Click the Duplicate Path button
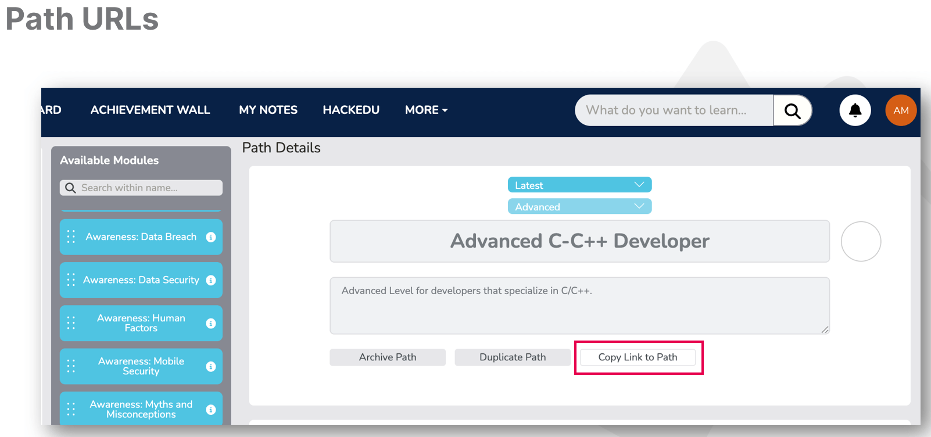 512,357
